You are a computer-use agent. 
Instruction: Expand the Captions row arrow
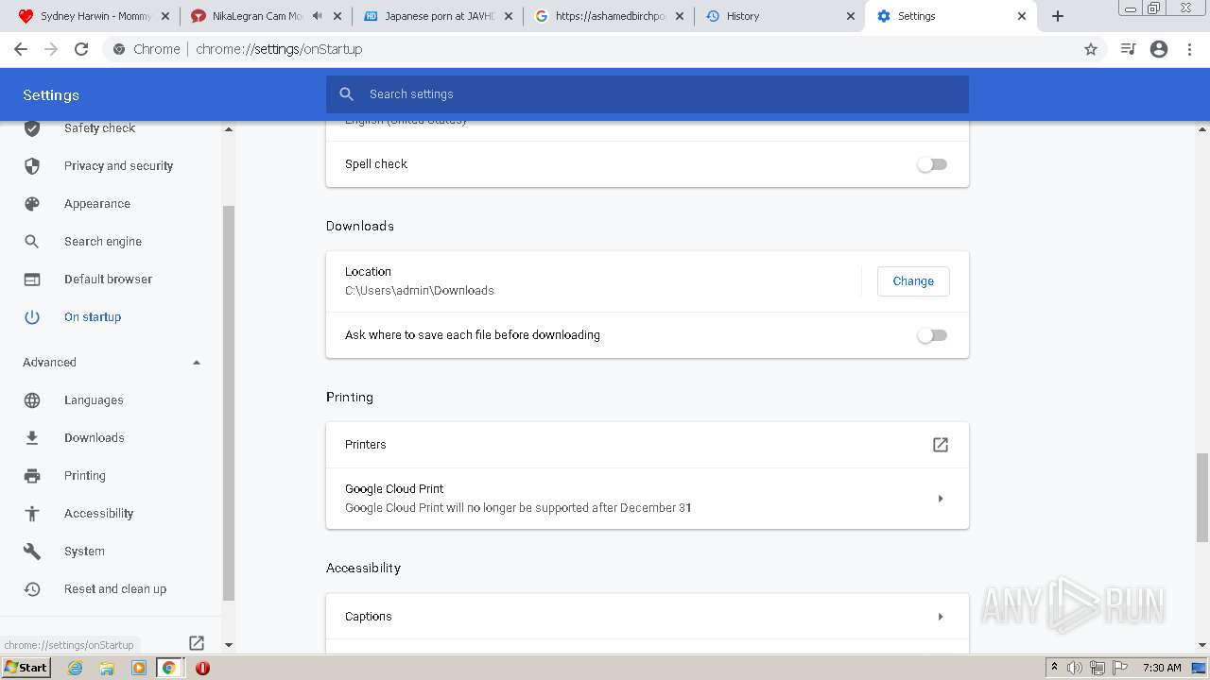tap(941, 617)
